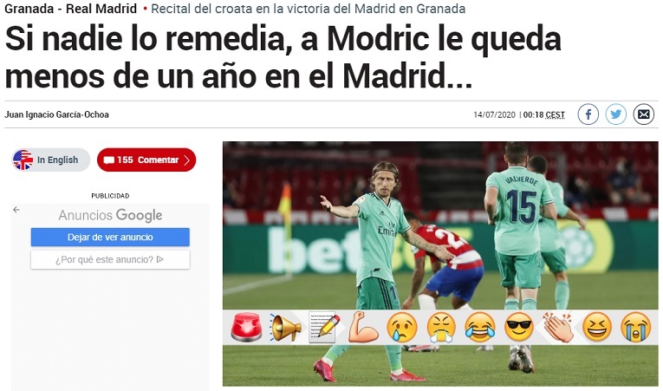Select the sunglasses cool face emoji
The height and width of the screenshot is (391, 663).
click(519, 327)
